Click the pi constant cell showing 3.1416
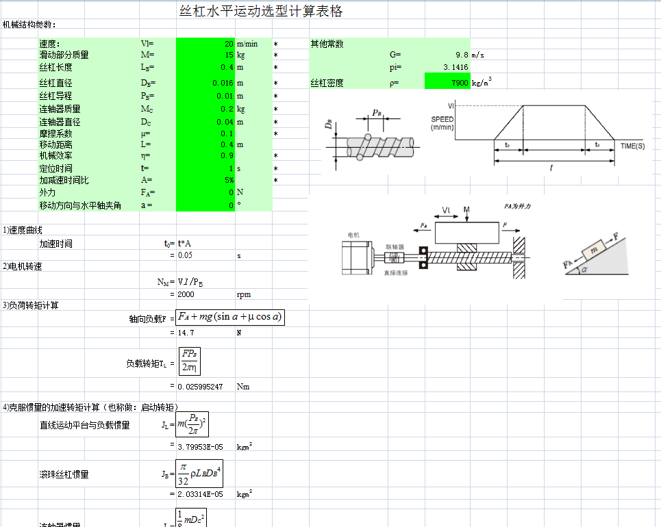 click(x=447, y=68)
